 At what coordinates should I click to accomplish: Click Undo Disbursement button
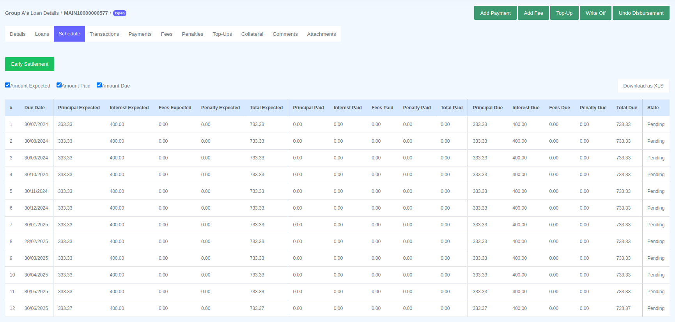tap(641, 13)
